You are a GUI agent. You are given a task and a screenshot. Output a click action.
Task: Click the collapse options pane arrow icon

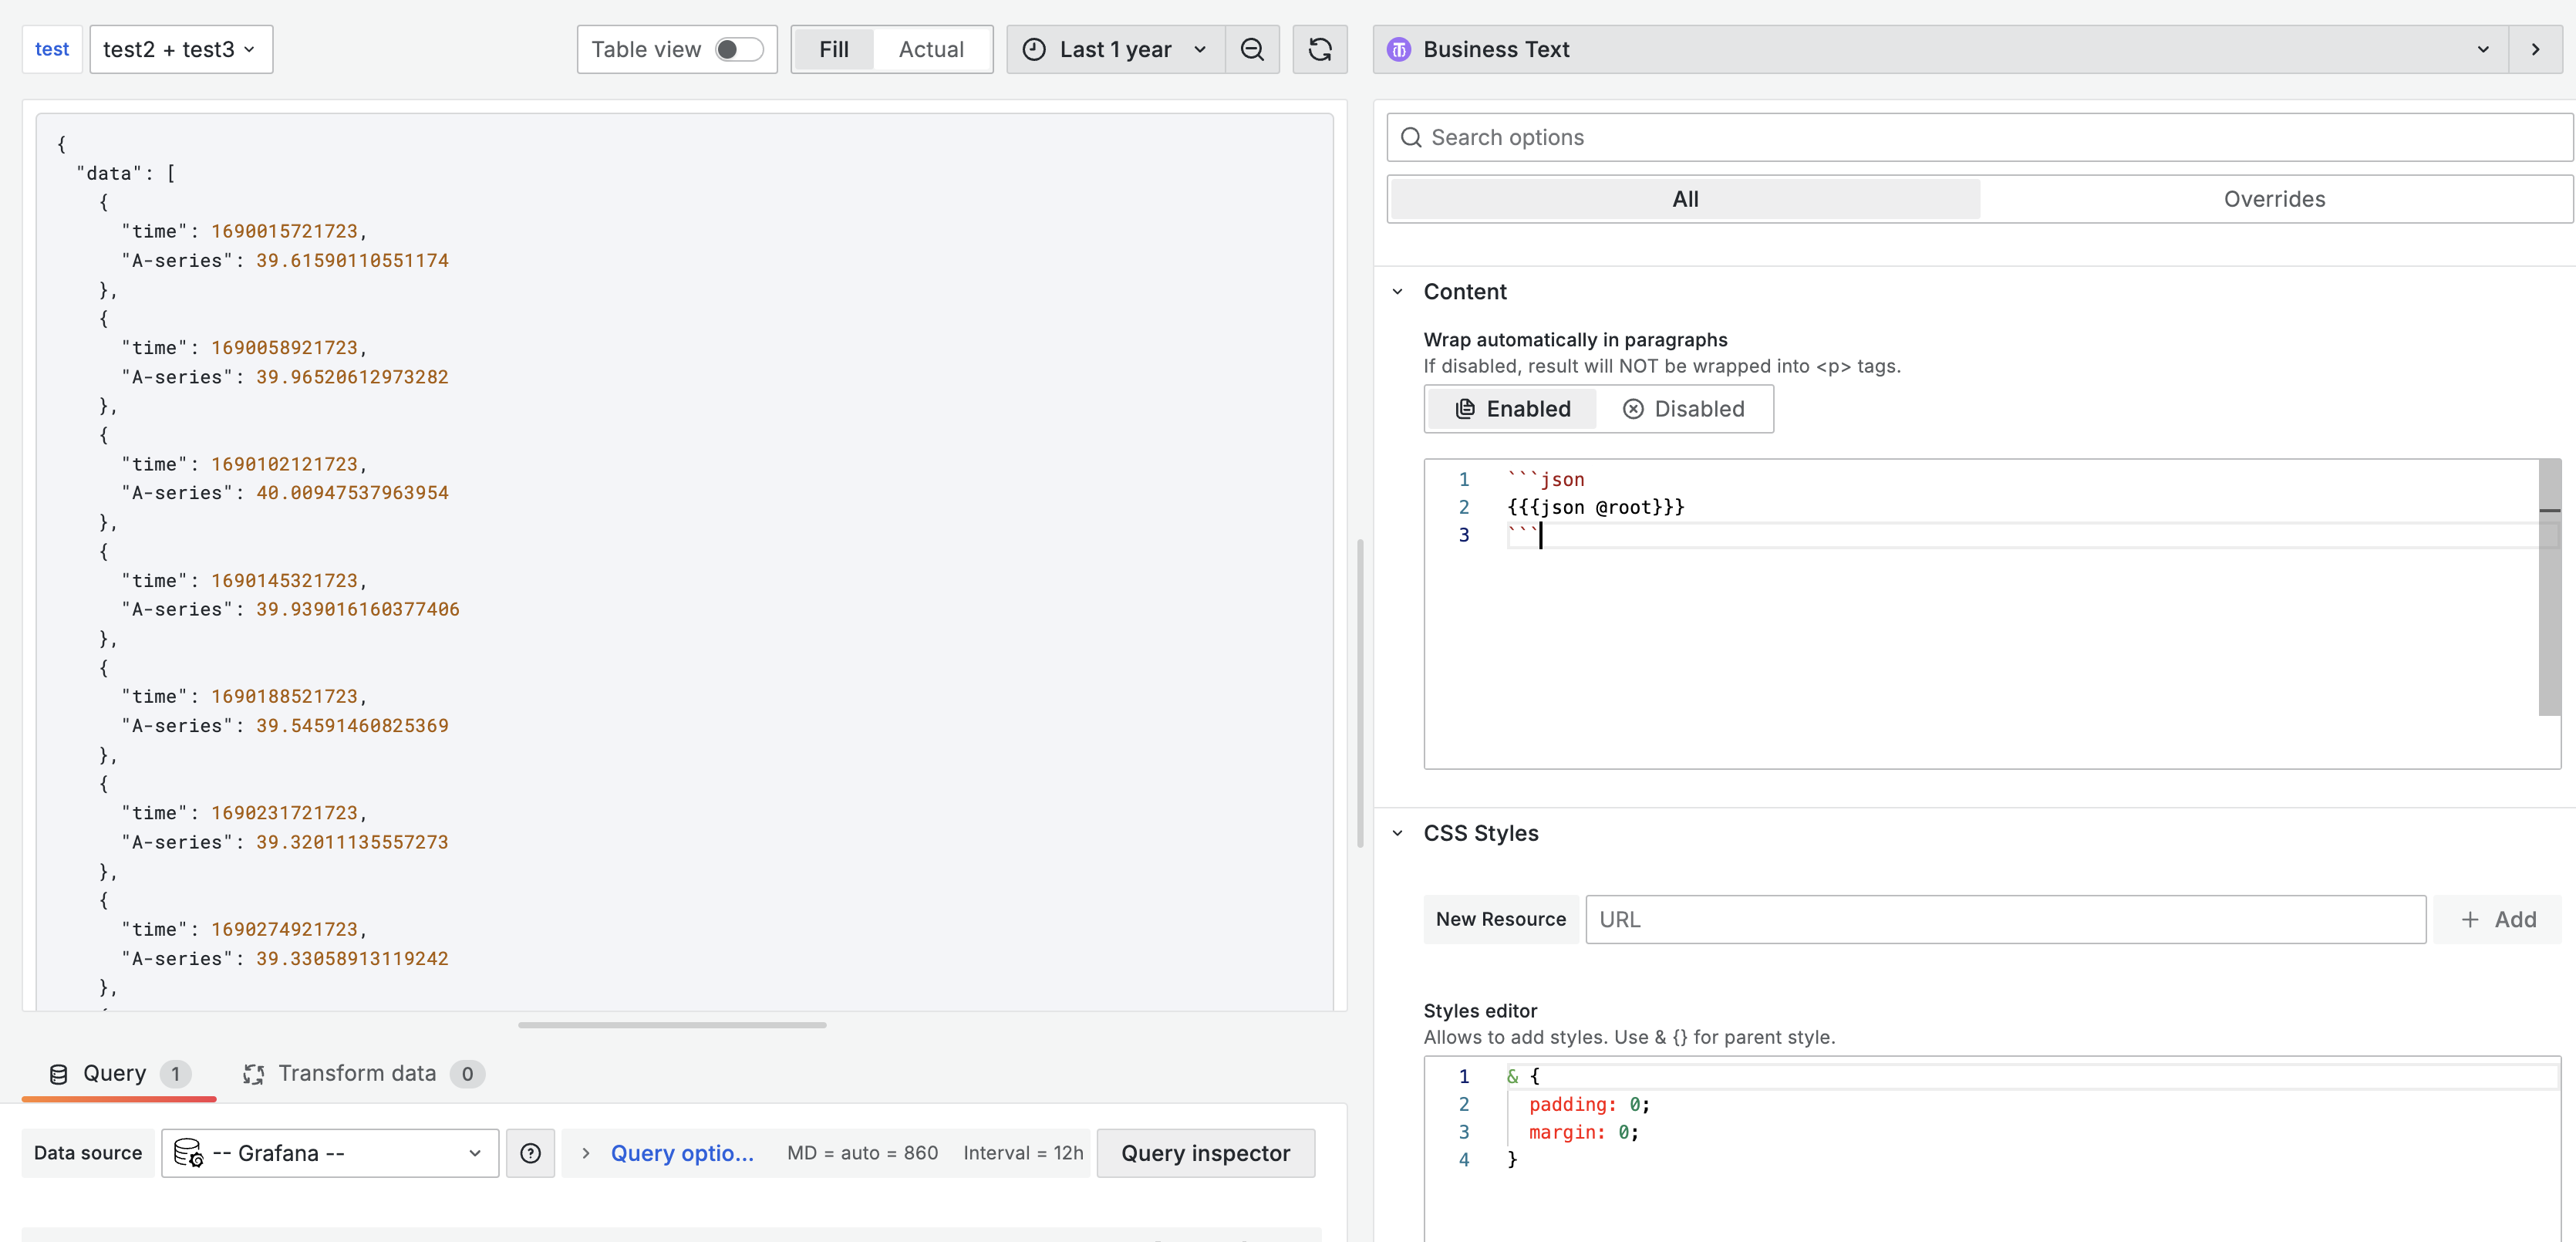coord(2535,49)
